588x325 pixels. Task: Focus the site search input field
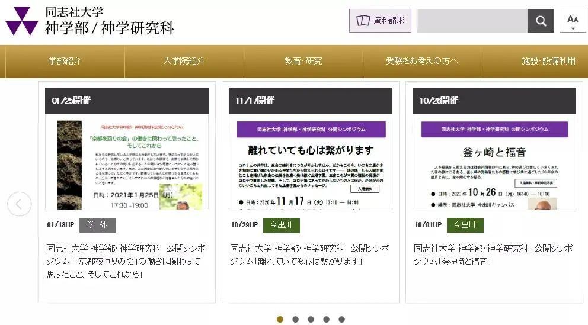[472, 21]
